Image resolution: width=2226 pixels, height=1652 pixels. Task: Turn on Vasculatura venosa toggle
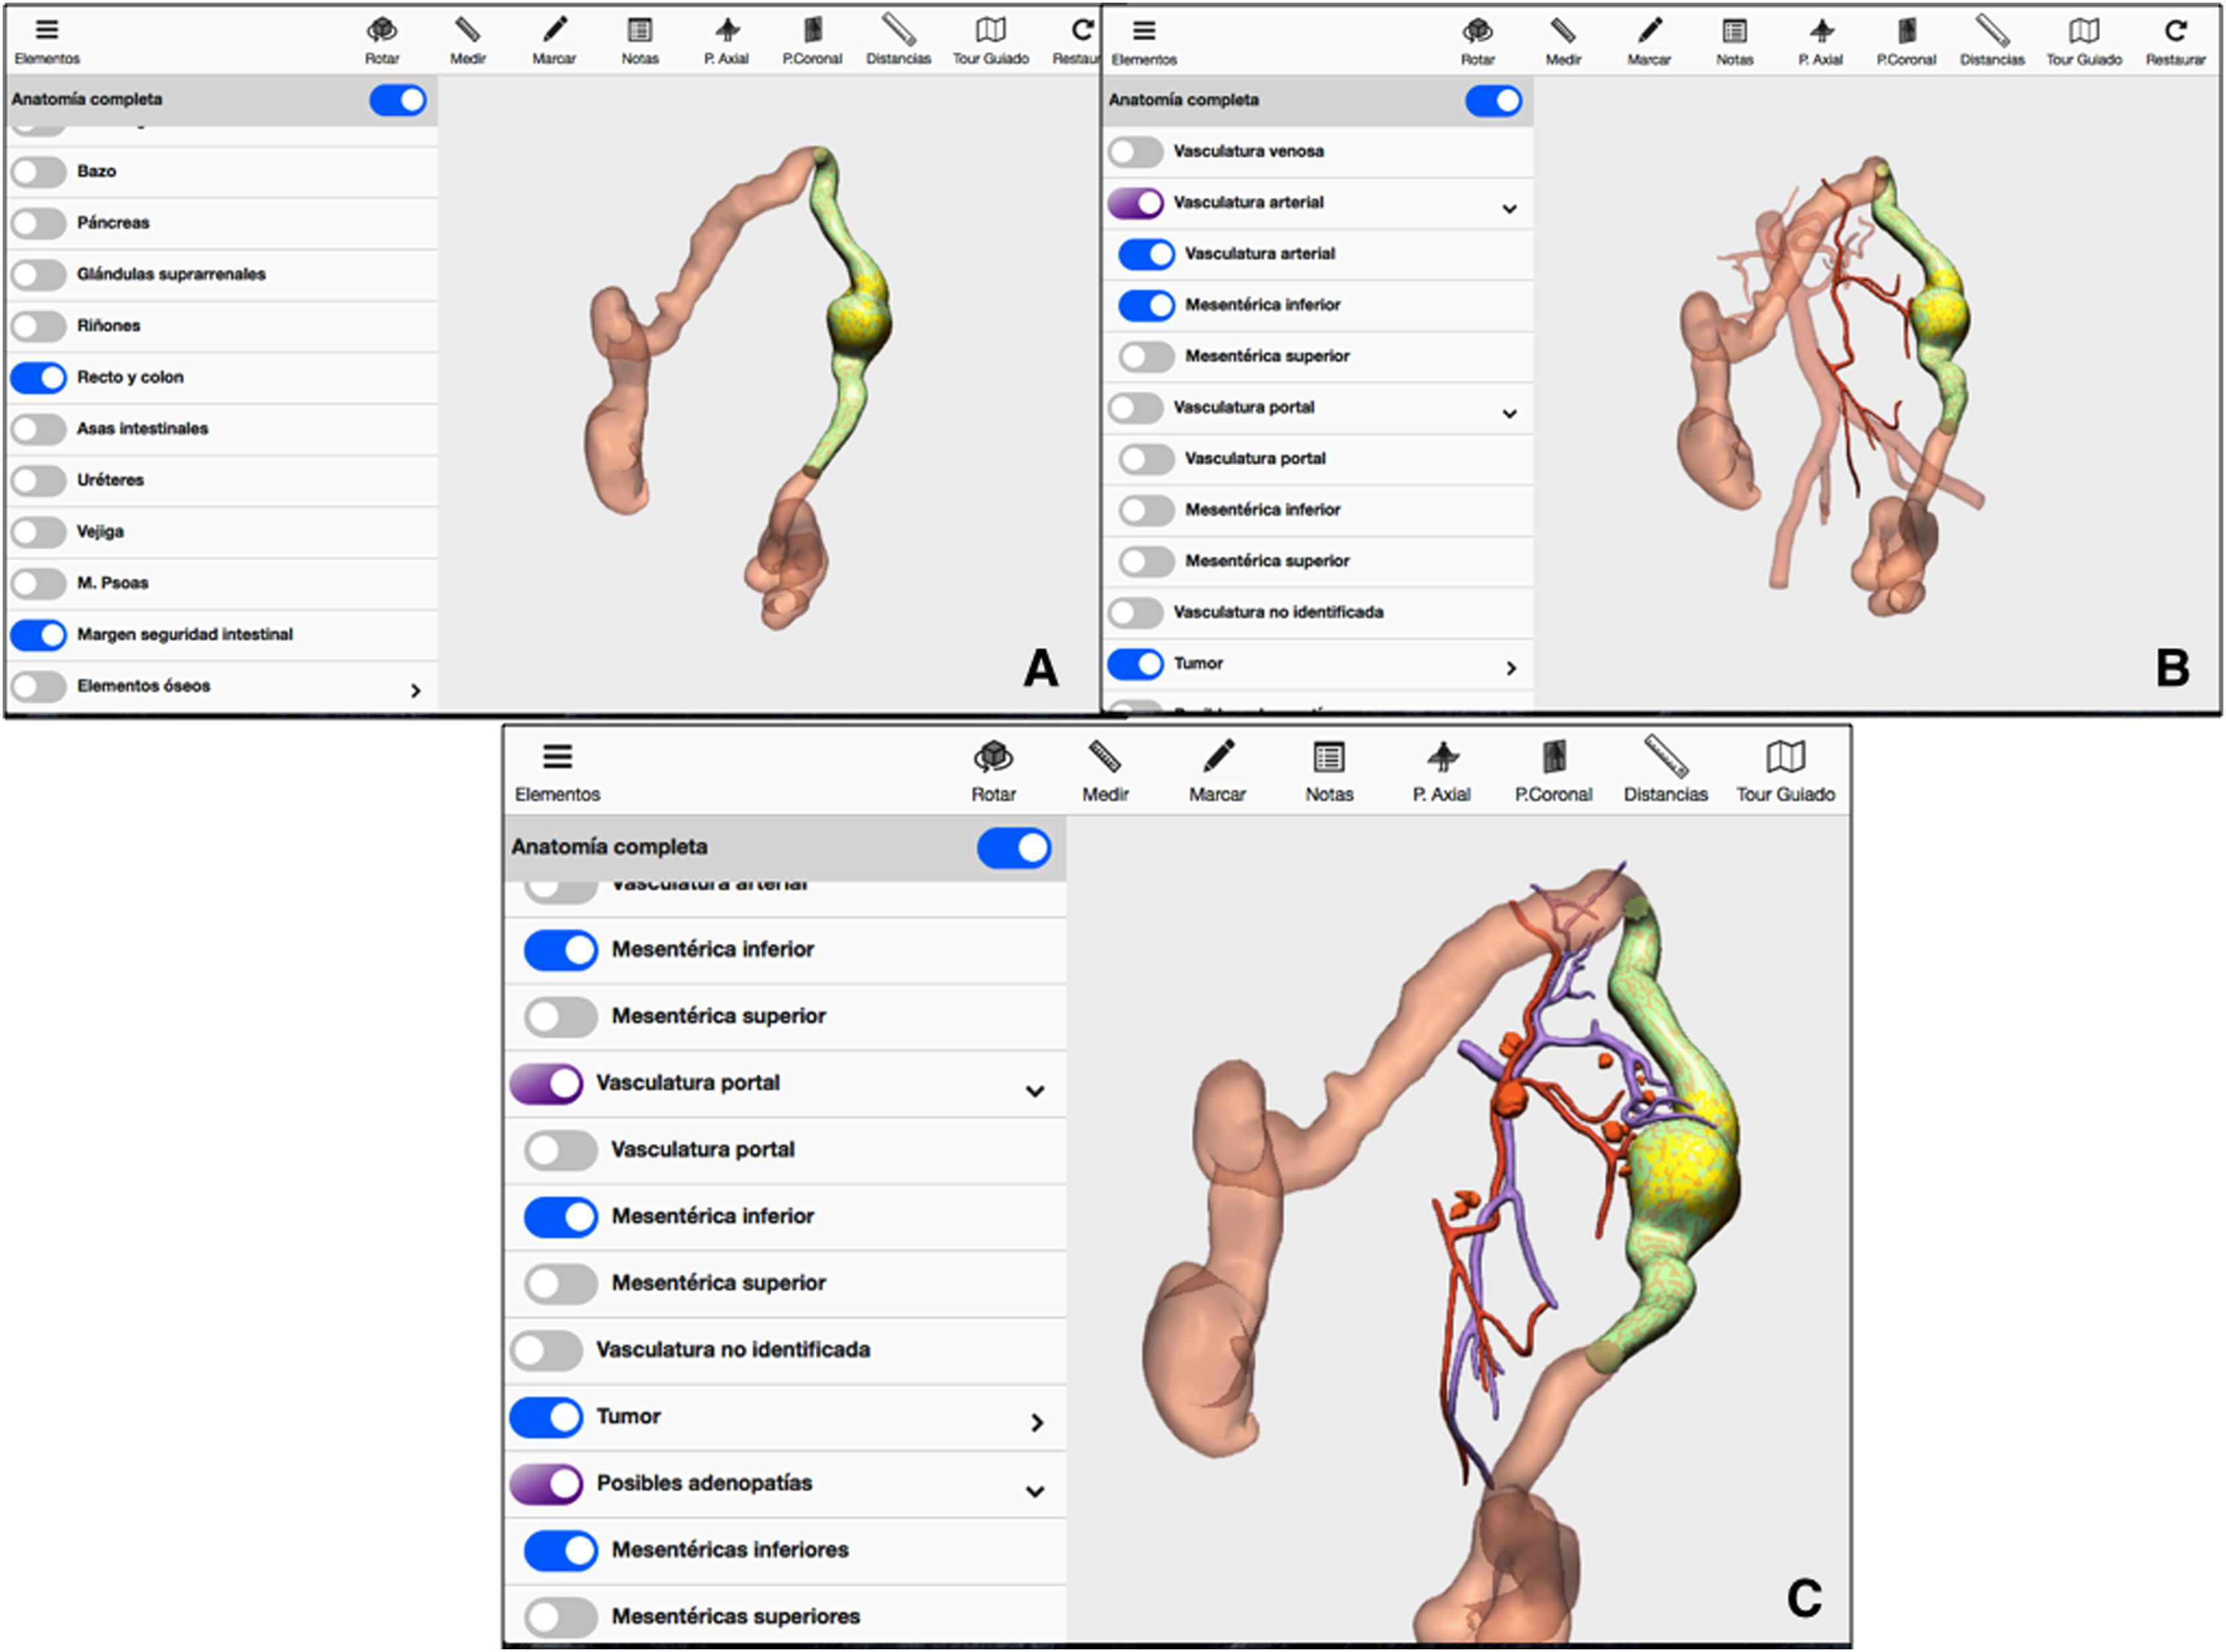(1136, 152)
